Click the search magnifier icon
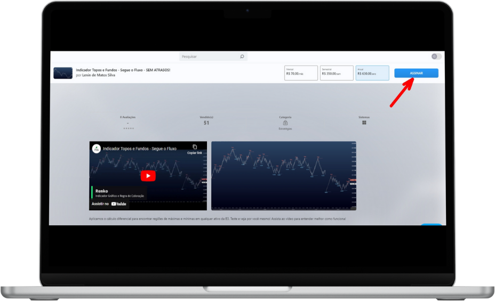 tap(242, 56)
